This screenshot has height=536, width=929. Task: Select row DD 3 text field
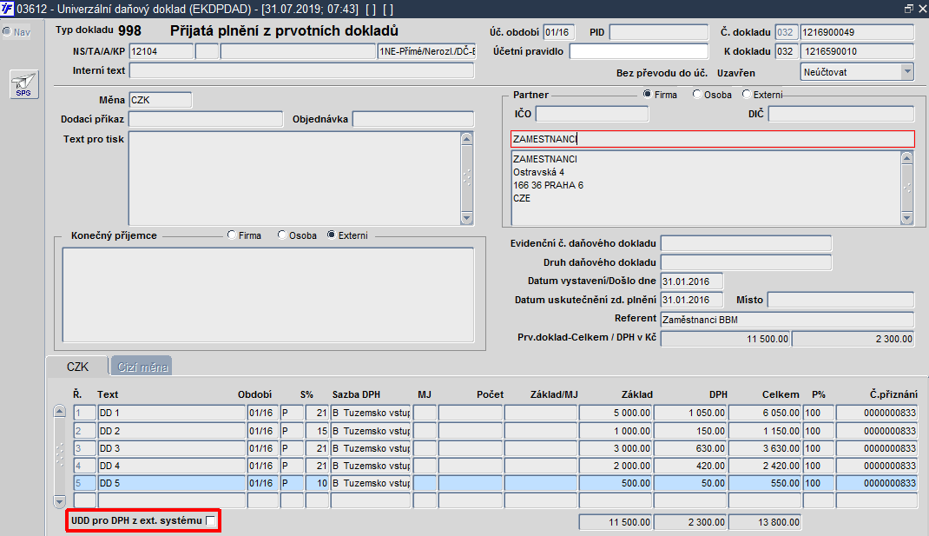coord(171,448)
